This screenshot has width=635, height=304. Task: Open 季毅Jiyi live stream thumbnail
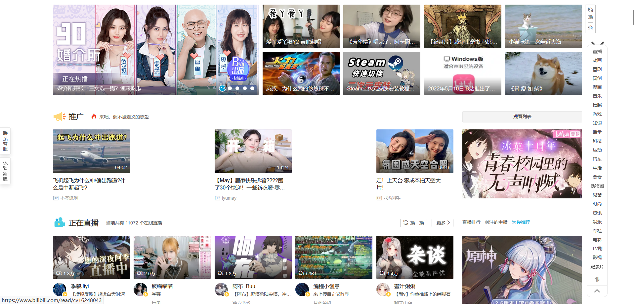(x=91, y=257)
